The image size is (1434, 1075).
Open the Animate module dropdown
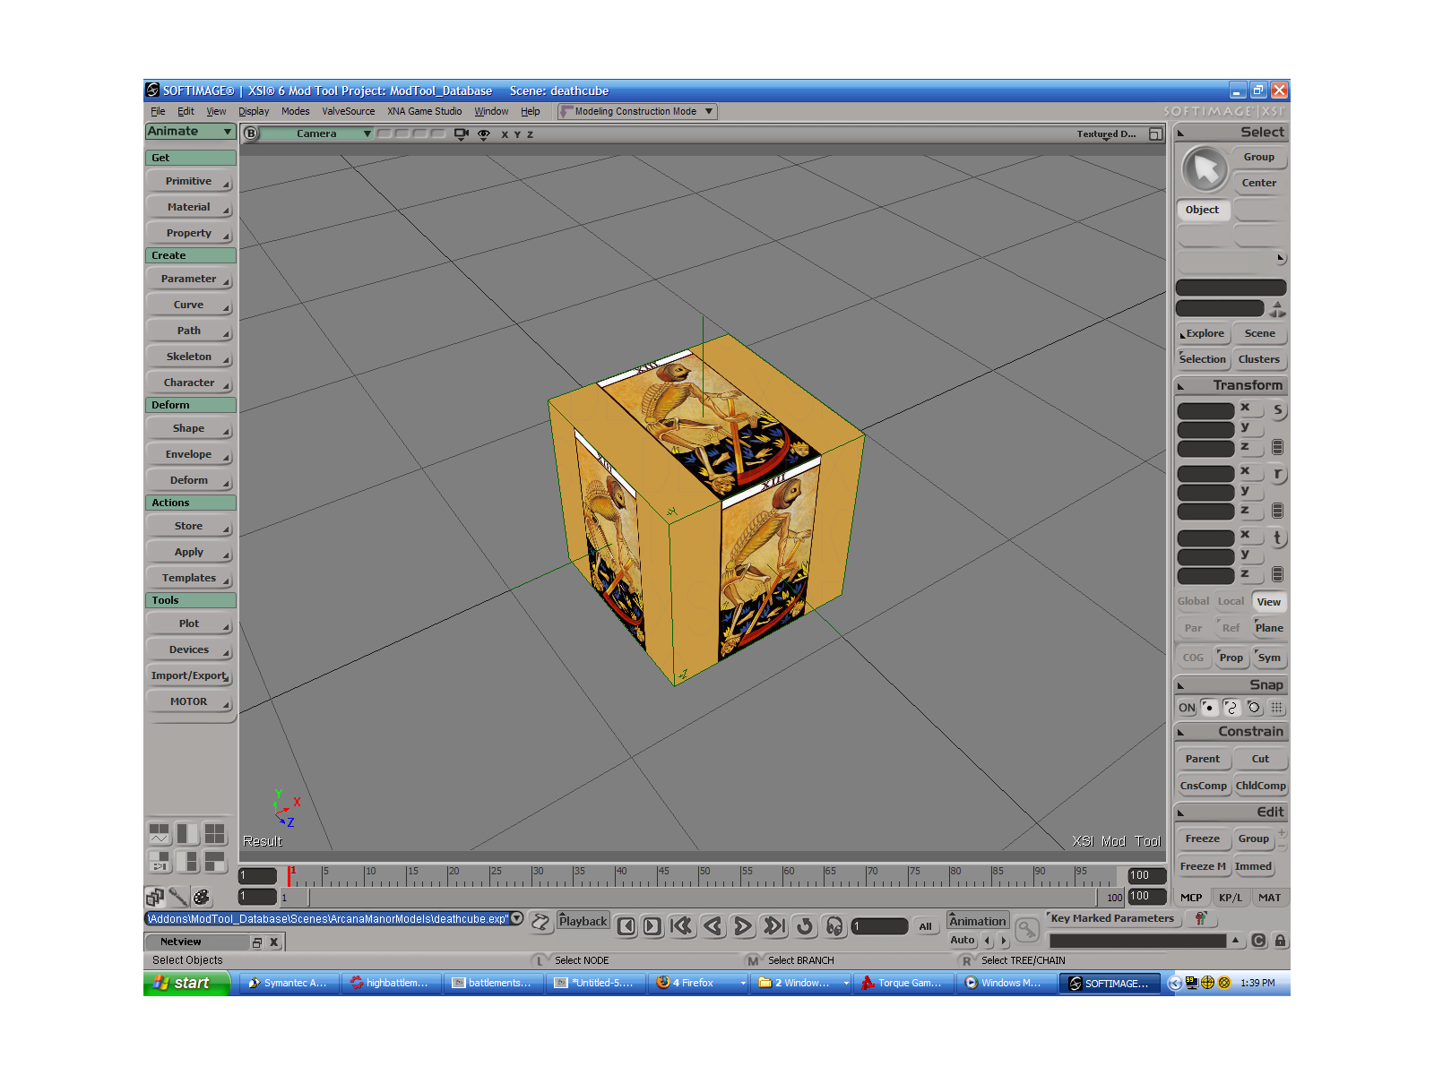pos(190,131)
